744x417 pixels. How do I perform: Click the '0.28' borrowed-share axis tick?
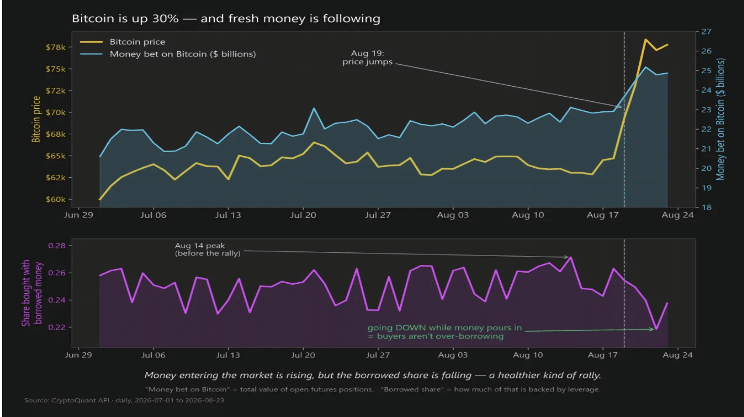point(57,246)
